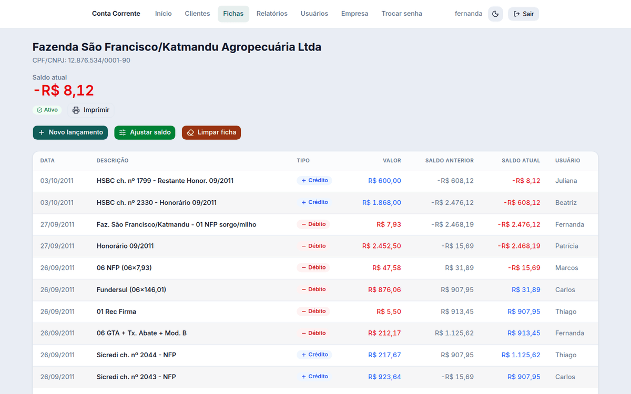The height and width of the screenshot is (394, 631).
Task: Click the Ativo status badge check icon
Action: pyautogui.click(x=39, y=110)
